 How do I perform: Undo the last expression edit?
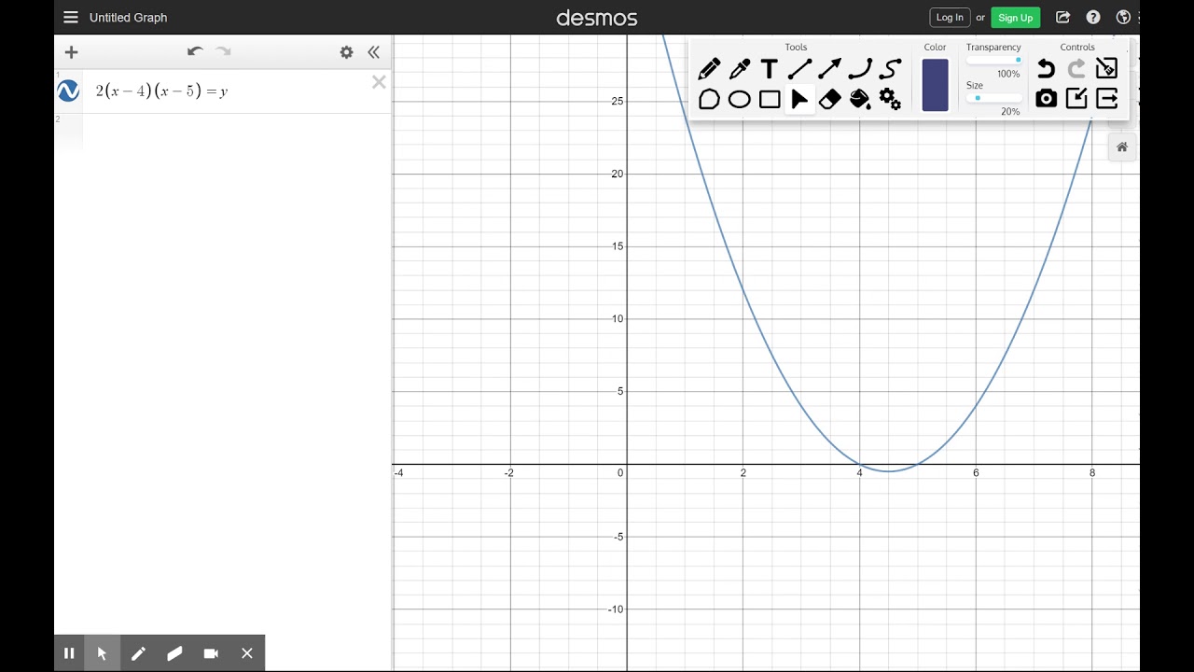coord(195,52)
